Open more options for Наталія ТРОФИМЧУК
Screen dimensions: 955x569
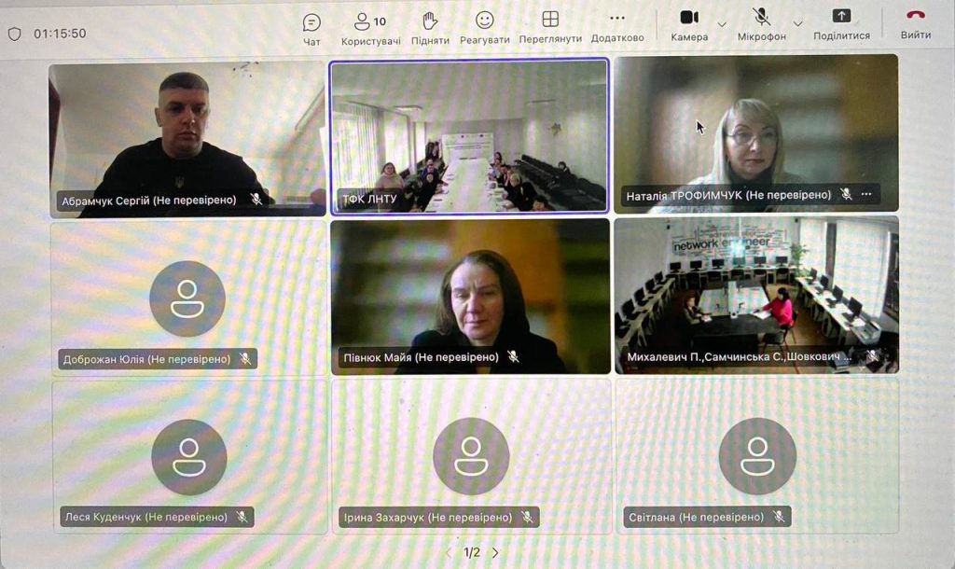pyautogui.click(x=866, y=195)
